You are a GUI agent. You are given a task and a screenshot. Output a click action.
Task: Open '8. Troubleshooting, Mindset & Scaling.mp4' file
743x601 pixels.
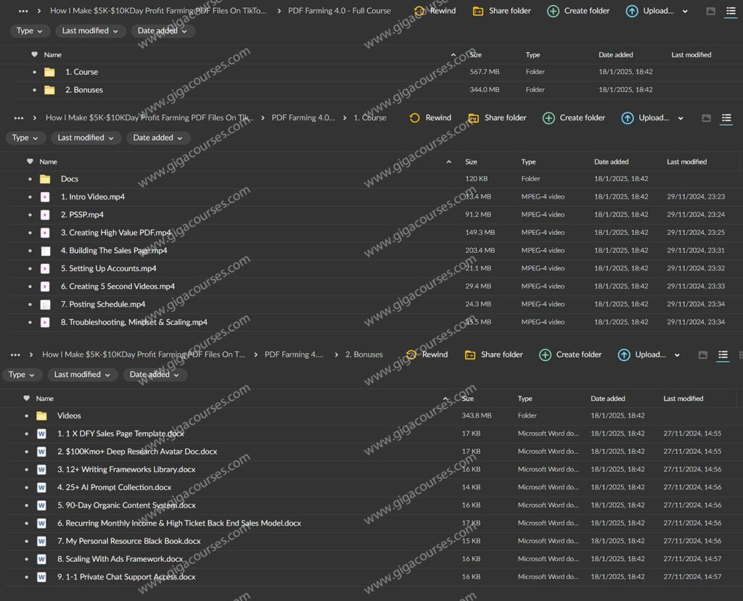134,323
